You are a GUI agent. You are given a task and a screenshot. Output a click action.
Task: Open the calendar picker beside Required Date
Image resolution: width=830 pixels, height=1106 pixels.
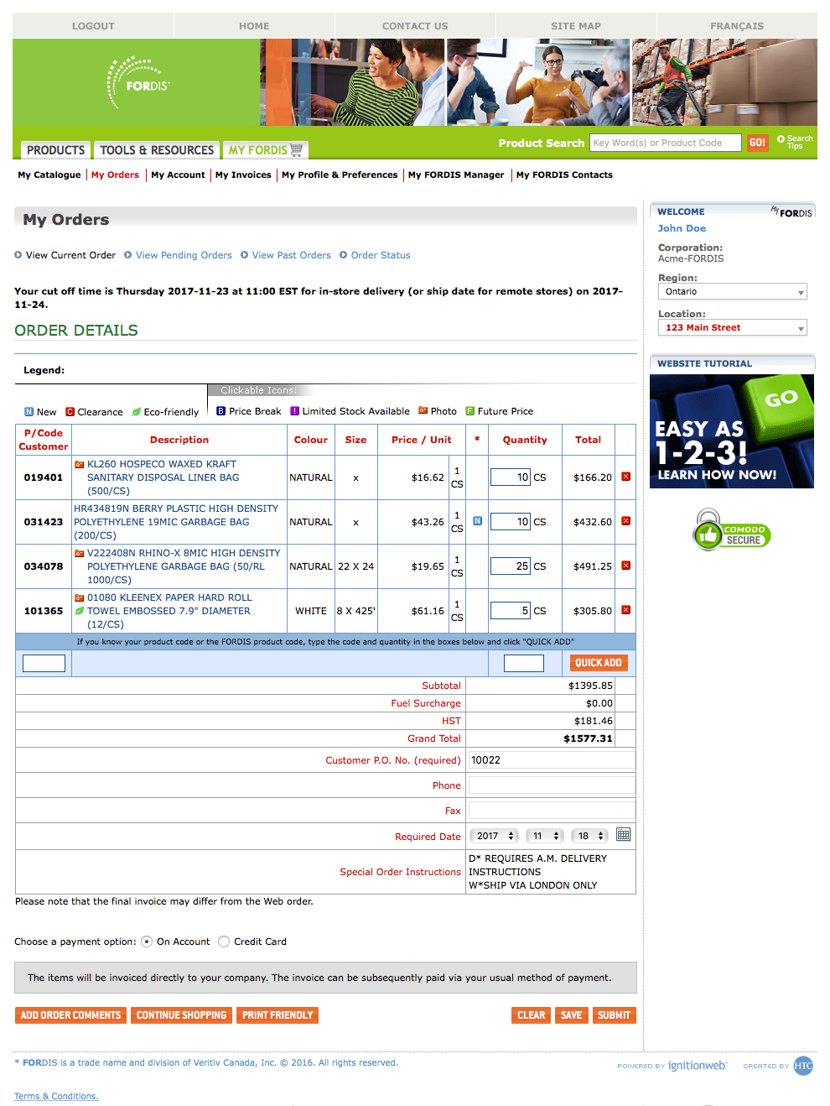[x=623, y=835]
